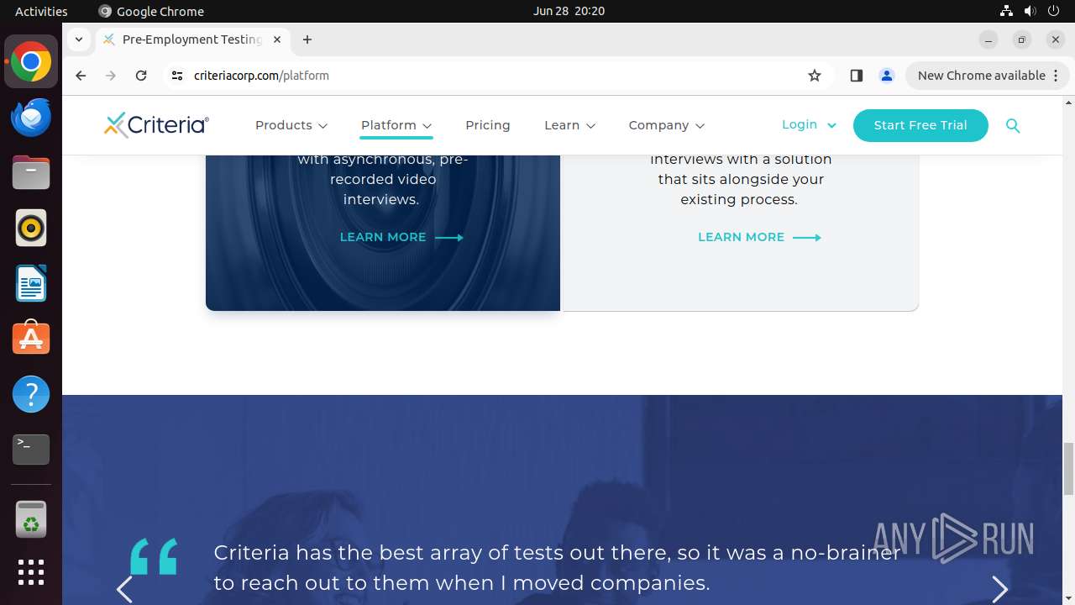Screen dimensions: 1075x605
Task: Open Activities overview
Action: point(41,11)
